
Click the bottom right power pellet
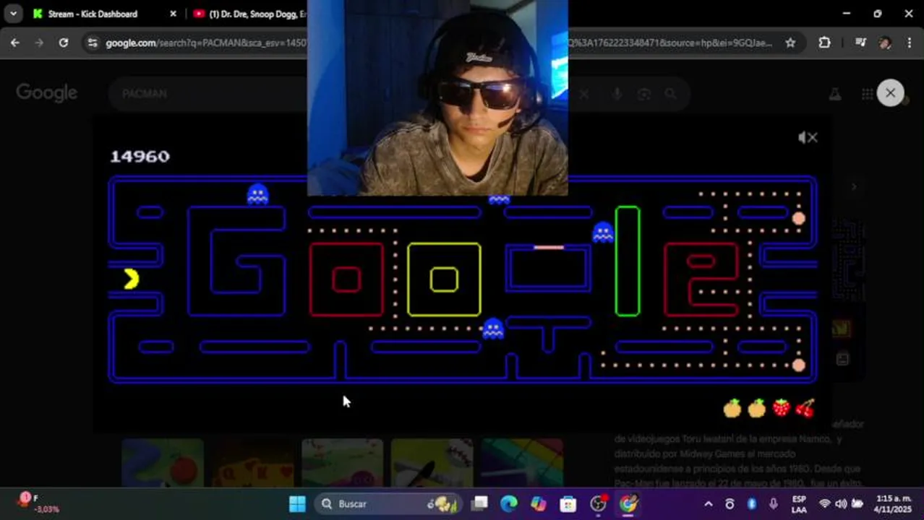[798, 365]
